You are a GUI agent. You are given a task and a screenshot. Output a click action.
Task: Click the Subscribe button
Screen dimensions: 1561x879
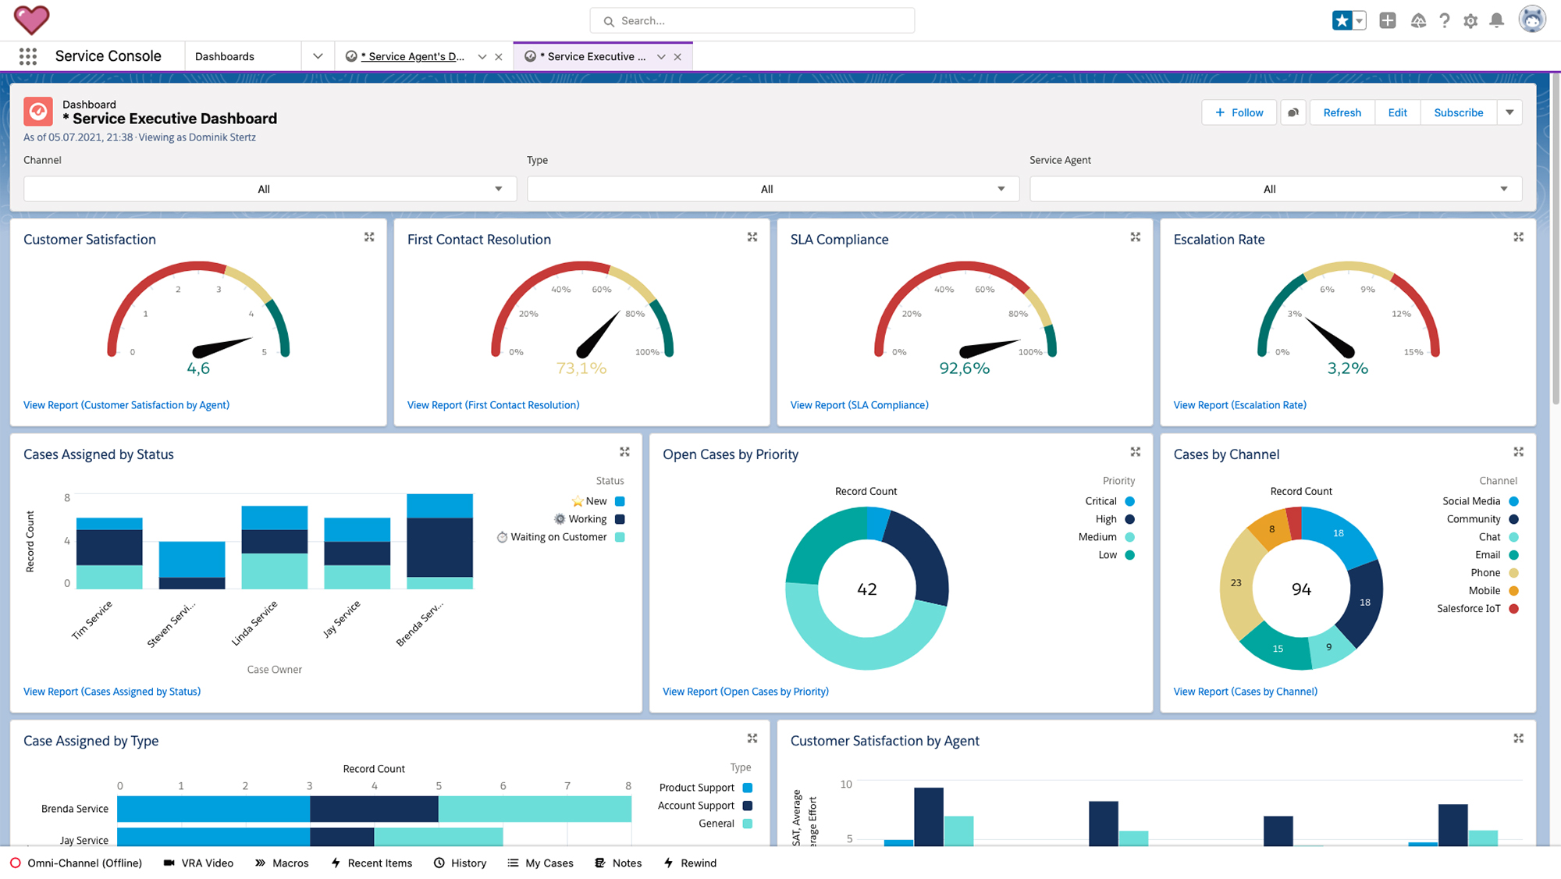pyautogui.click(x=1458, y=112)
